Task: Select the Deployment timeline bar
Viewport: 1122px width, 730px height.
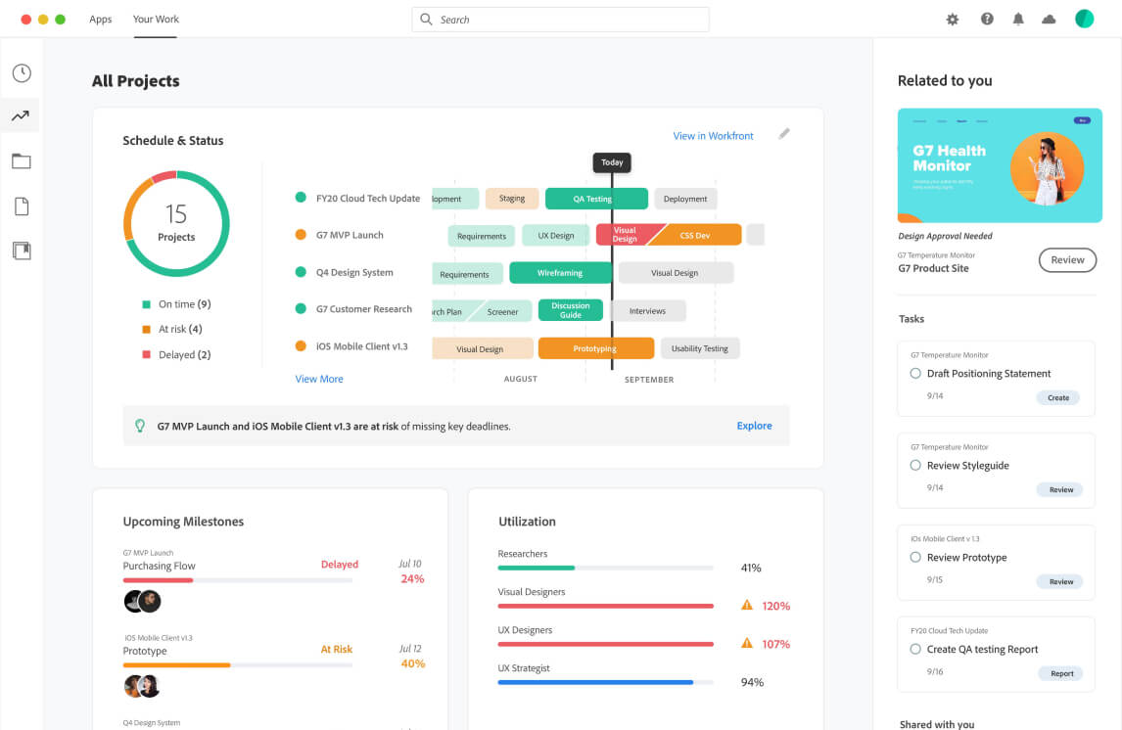Action: (684, 199)
